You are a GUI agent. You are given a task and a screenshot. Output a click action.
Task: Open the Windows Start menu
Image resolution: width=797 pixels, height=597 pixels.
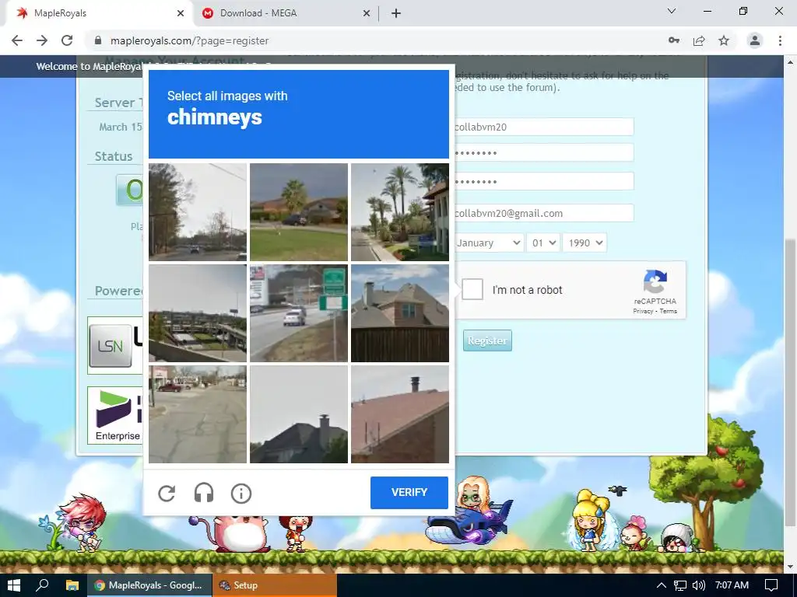point(14,585)
